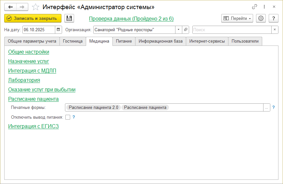Select the gray Расписание пациента tag
This screenshot has width=283, height=184.
(145, 107)
